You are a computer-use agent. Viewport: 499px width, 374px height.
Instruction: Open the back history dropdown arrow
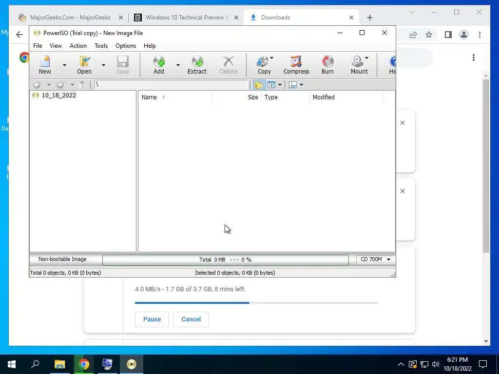point(49,85)
